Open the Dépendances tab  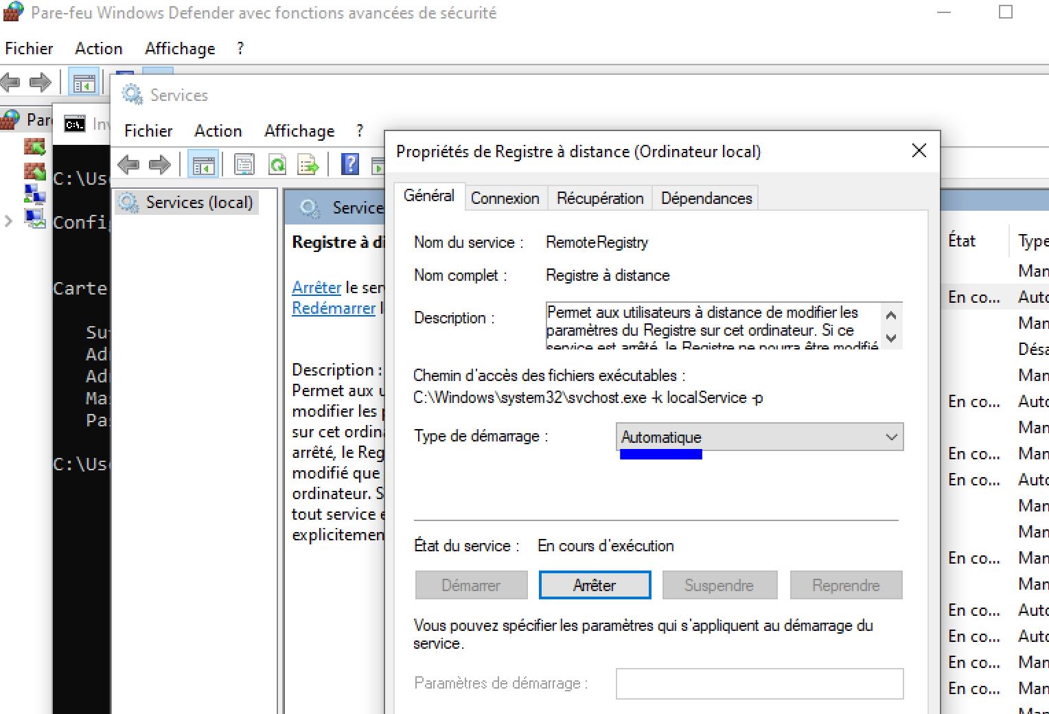[706, 198]
